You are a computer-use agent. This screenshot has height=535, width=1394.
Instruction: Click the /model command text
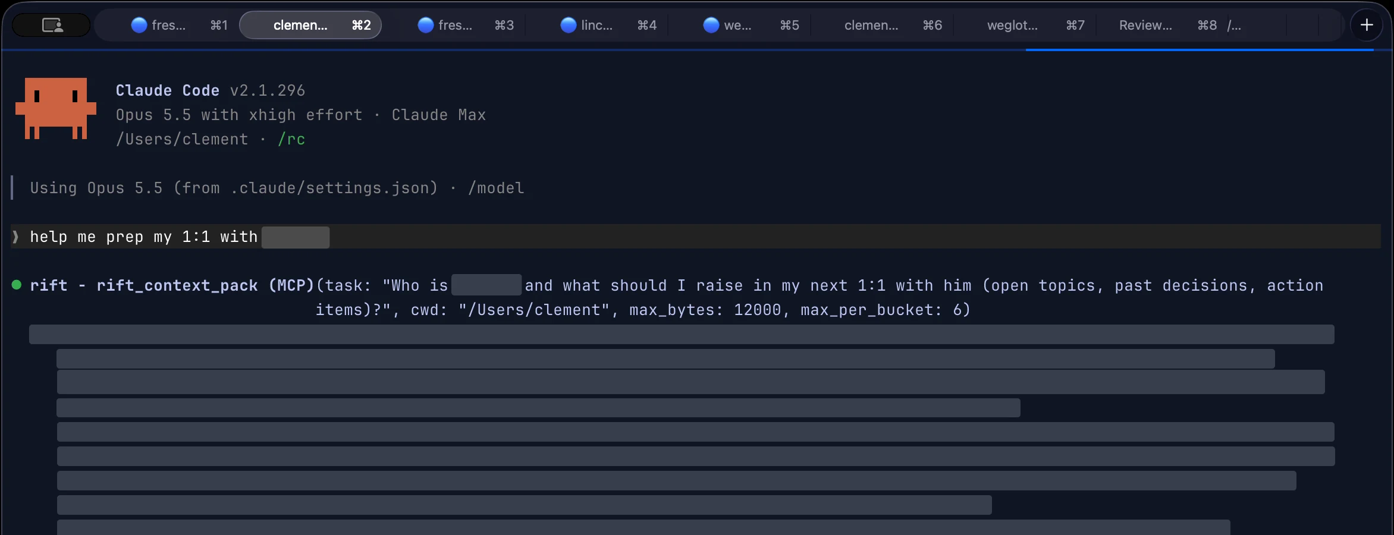point(496,188)
